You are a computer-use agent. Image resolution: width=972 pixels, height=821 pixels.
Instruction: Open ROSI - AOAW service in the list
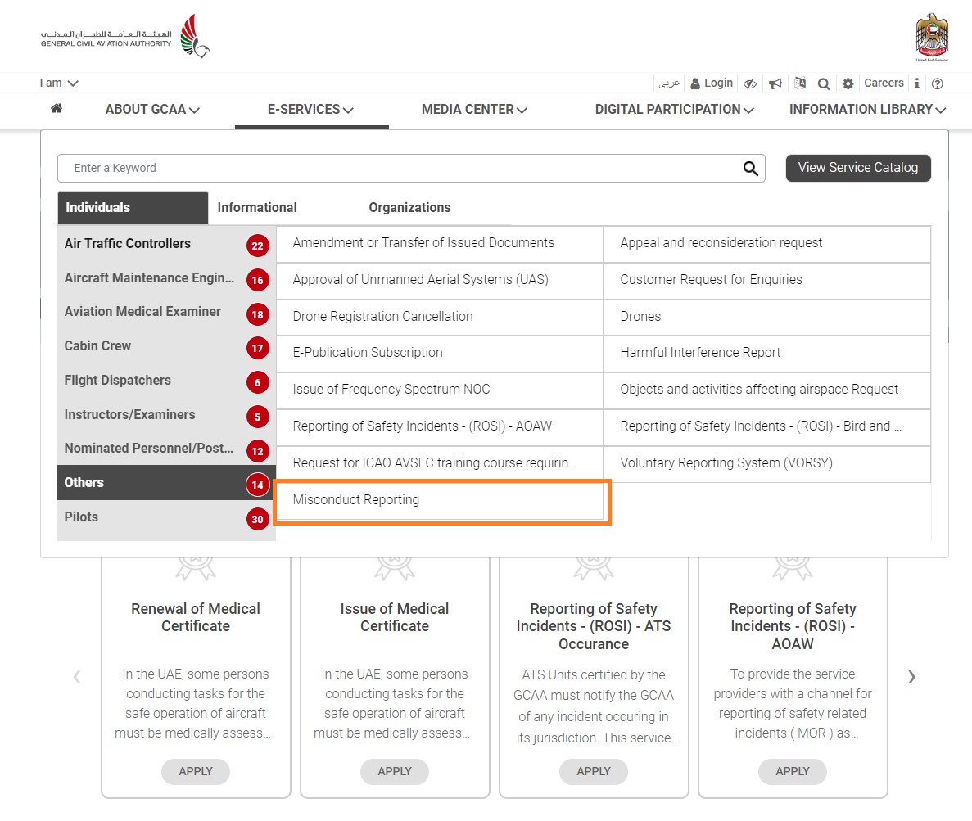click(440, 426)
